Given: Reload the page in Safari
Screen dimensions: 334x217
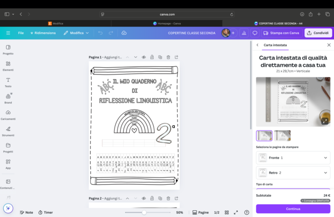Looking at the screenshot, I should point(232,14).
